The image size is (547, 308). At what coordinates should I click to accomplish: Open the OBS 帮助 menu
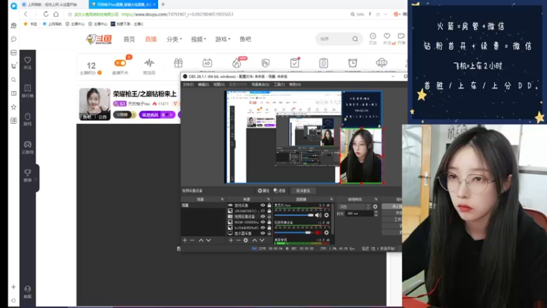295,84
